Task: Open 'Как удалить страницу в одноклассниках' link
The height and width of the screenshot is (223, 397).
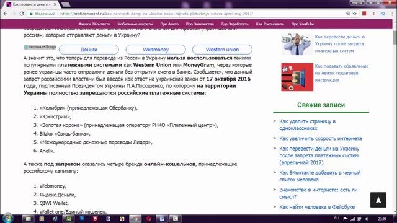Action: click(x=308, y=125)
